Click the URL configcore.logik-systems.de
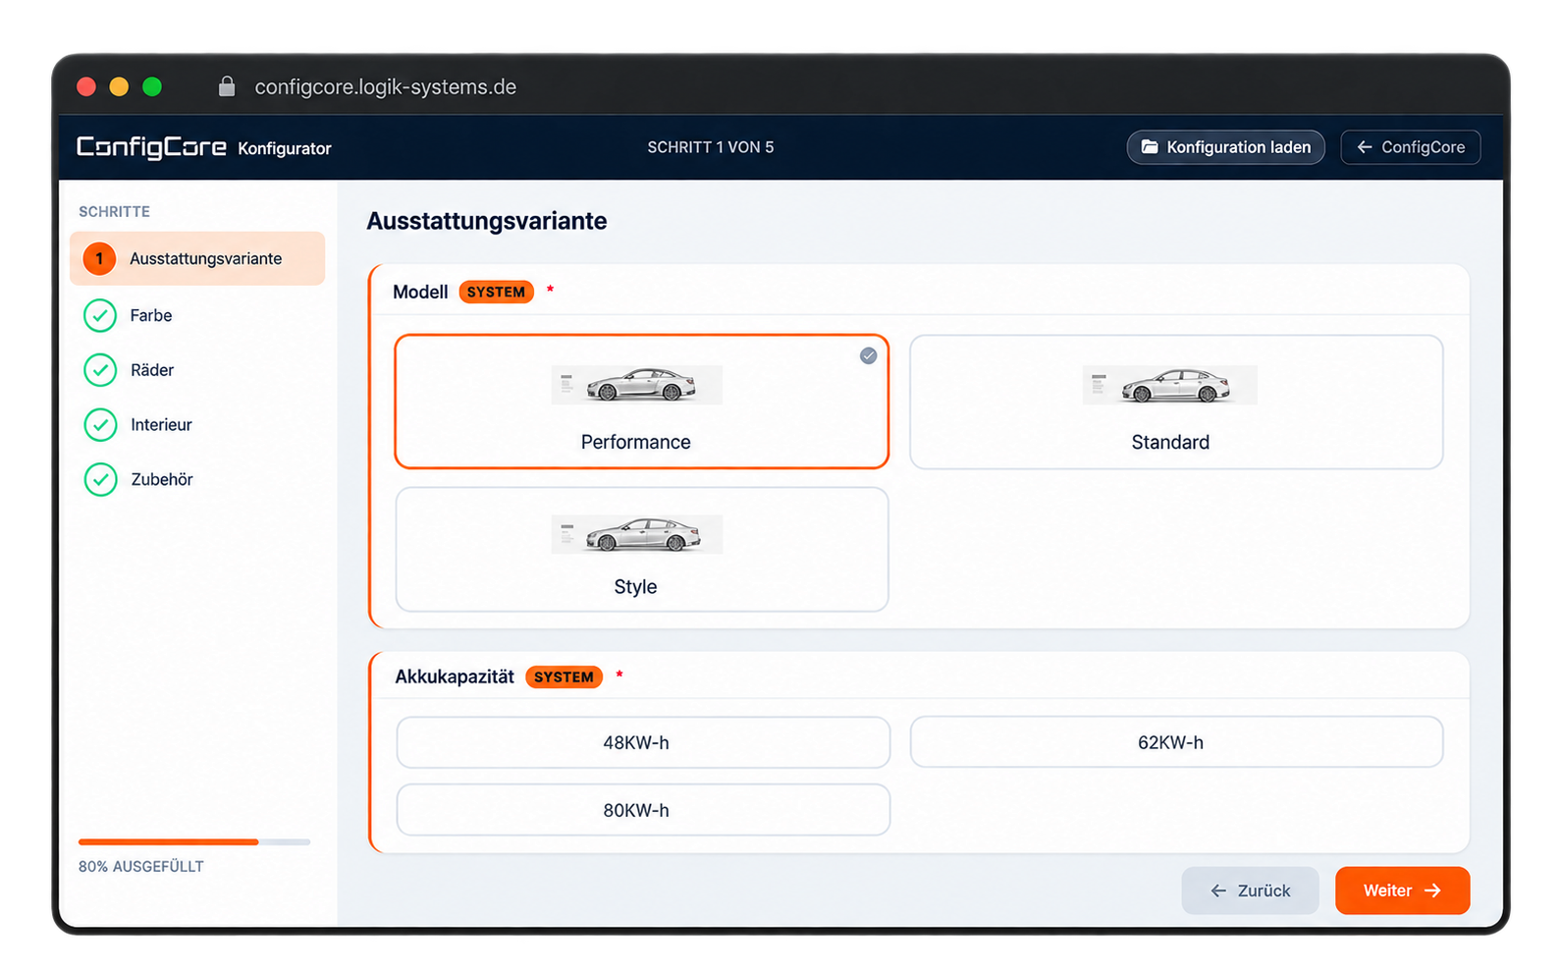The width and height of the screenshot is (1561, 971). 386,86
